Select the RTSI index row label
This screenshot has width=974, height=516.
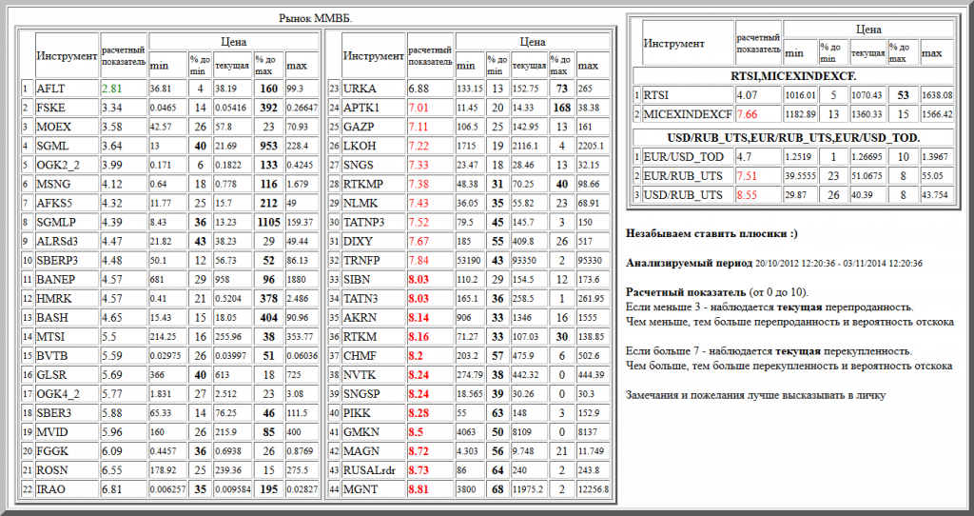point(657,95)
